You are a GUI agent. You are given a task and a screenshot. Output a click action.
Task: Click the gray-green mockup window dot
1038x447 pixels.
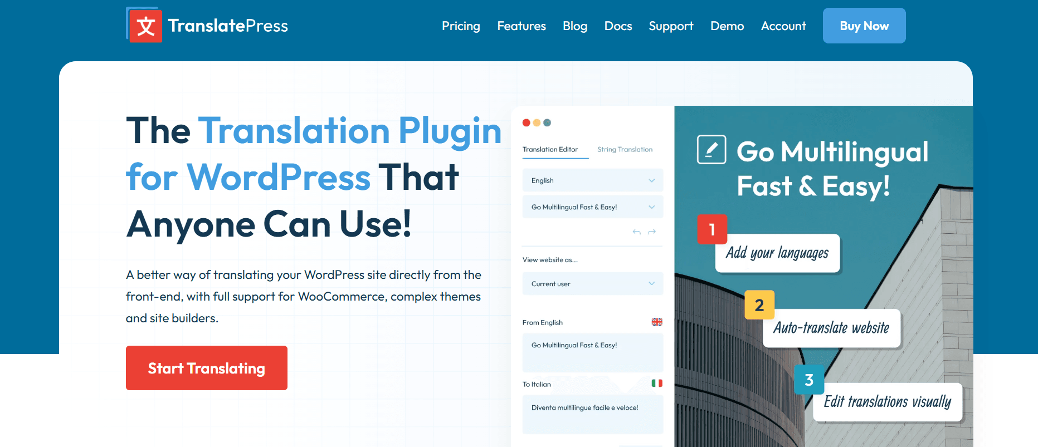pos(547,122)
